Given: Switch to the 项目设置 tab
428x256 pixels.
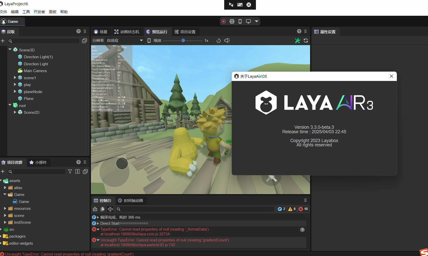Looking at the screenshot, I should (x=185, y=32).
